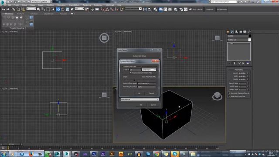Toggle Generate Mapping Coords checkbox
This screenshot has height=157, width=279.
click(x=229, y=93)
